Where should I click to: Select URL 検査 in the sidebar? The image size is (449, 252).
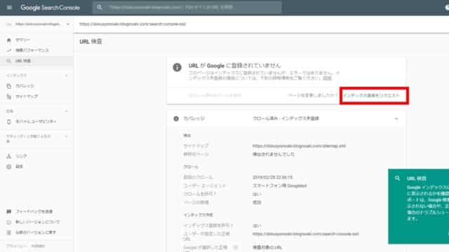point(36,61)
